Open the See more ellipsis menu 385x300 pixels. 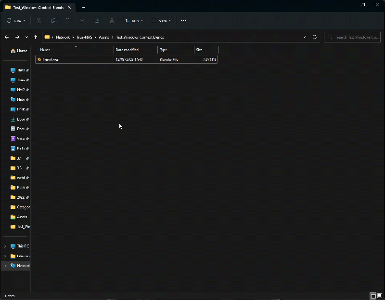(x=183, y=21)
